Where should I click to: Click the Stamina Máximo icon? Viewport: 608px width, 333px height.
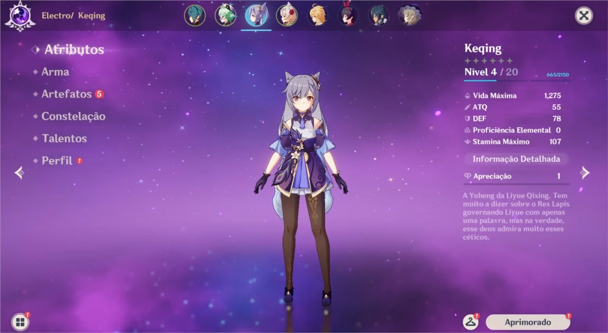click(x=468, y=142)
